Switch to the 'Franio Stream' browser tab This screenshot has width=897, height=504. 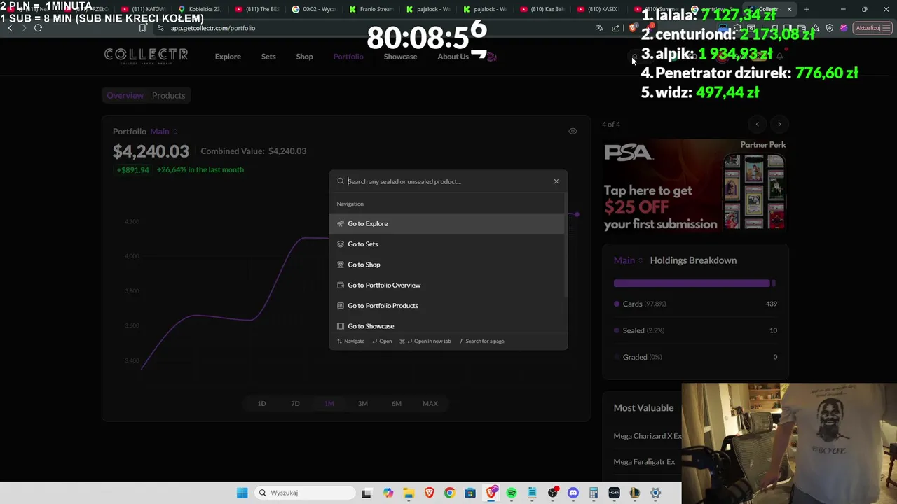[x=371, y=9]
